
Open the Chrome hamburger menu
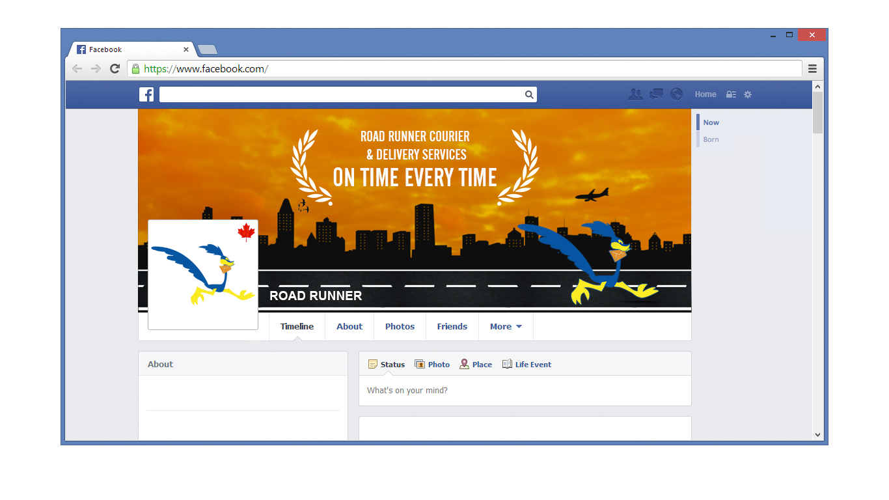coord(812,68)
